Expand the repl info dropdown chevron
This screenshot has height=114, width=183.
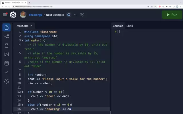(75, 15)
